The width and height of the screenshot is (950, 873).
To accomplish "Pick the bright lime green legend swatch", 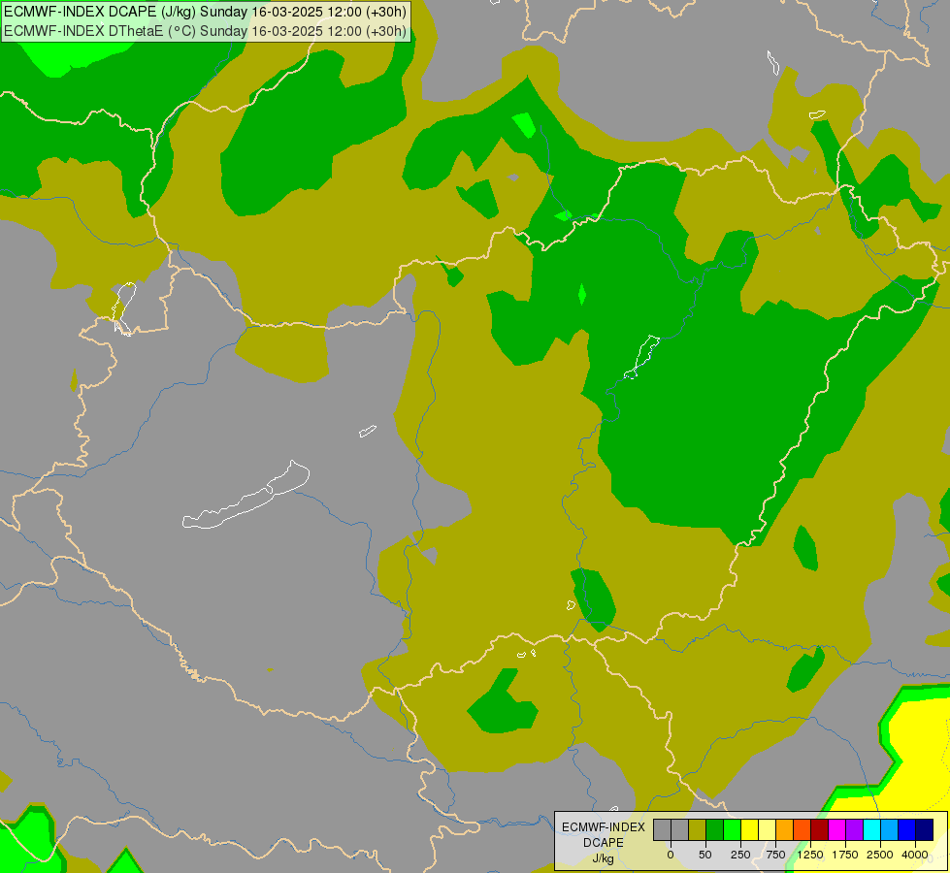I will 732,829.
